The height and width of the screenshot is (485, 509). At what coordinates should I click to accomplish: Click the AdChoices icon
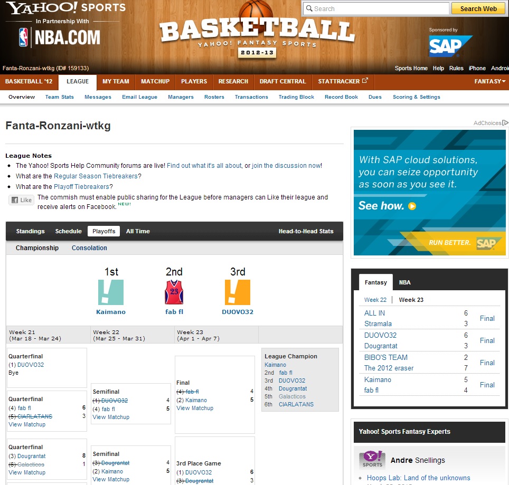(x=505, y=123)
